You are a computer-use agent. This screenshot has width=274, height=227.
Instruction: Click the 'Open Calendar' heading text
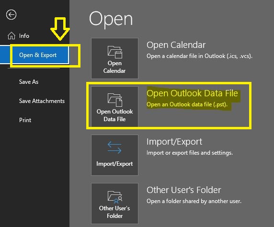coord(176,45)
